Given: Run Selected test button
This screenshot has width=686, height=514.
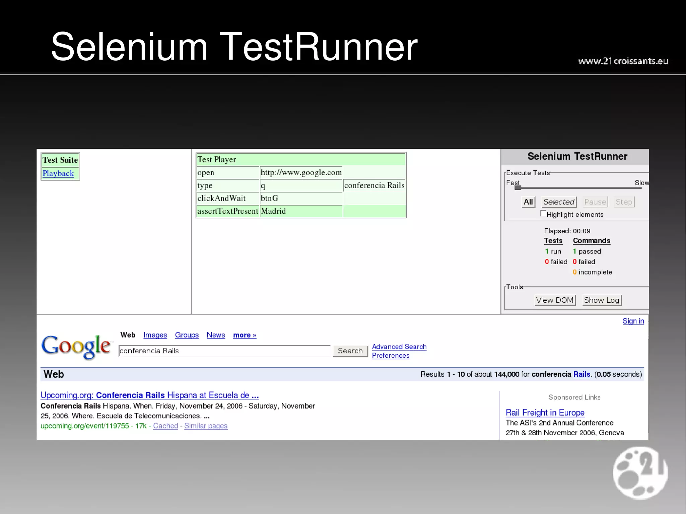Looking at the screenshot, I should click(559, 202).
